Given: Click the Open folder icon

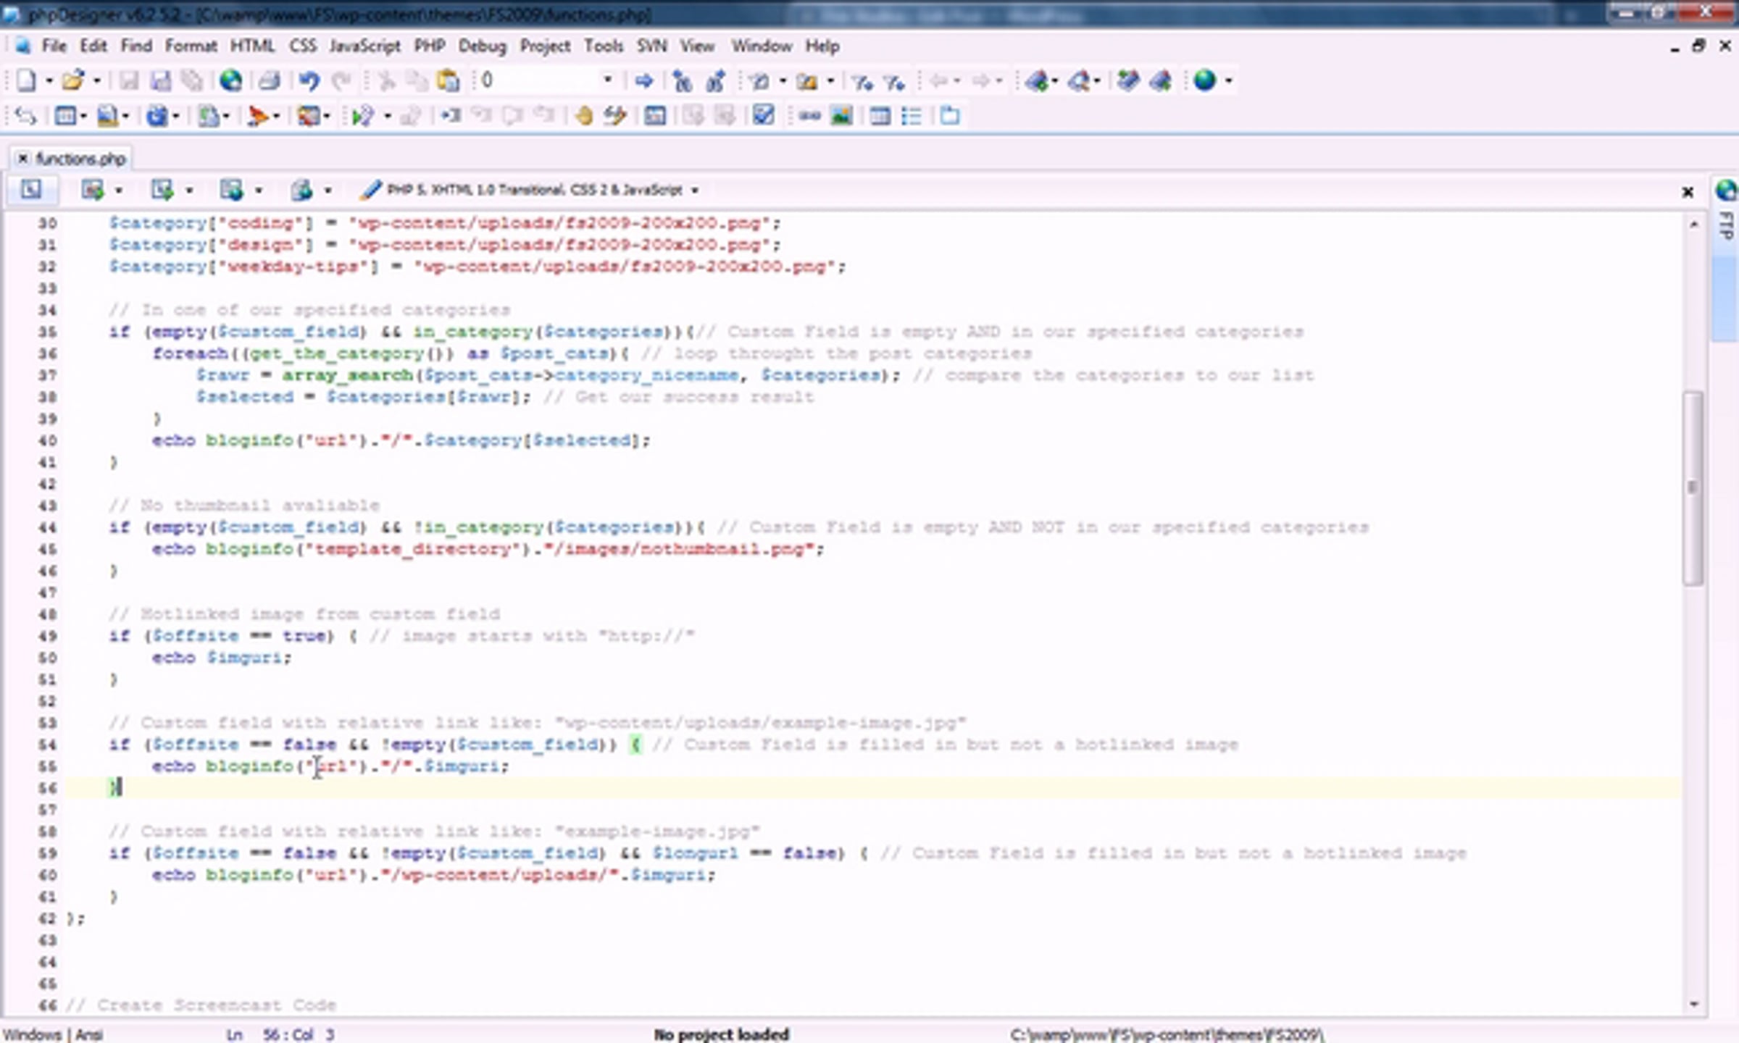Looking at the screenshot, I should tap(72, 80).
